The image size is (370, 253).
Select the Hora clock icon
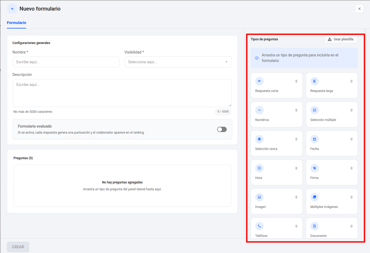click(x=259, y=168)
